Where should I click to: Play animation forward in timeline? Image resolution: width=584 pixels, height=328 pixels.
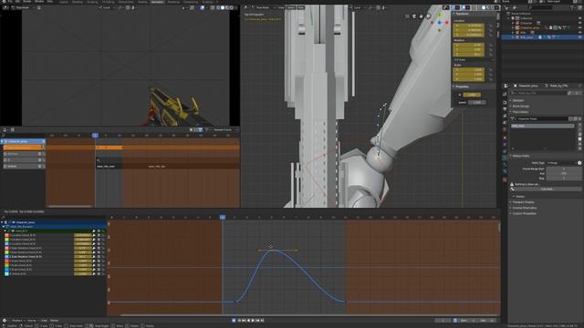click(x=253, y=320)
